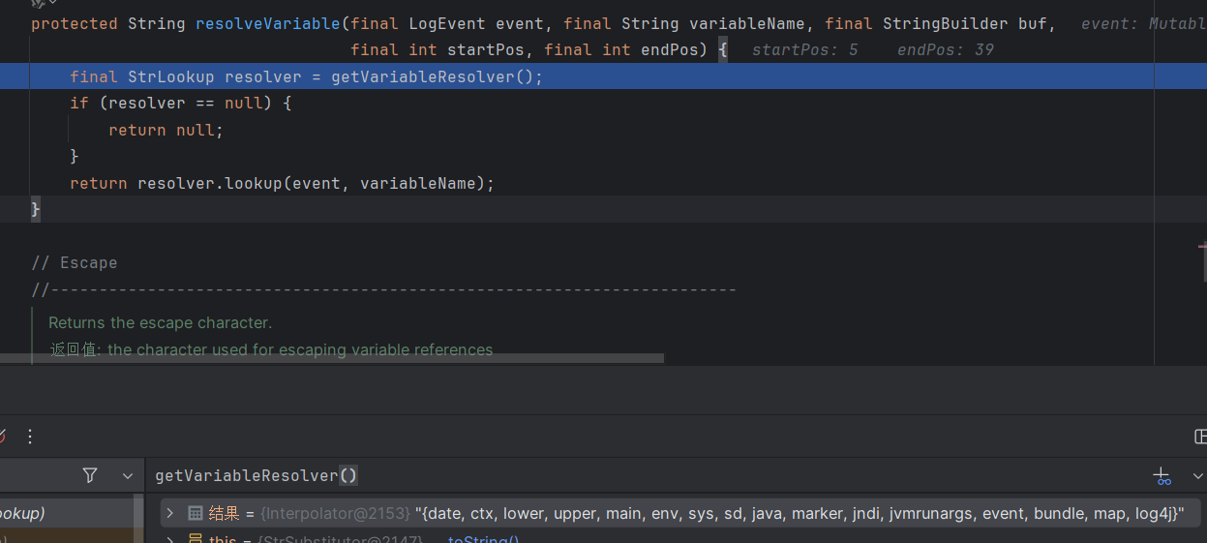Click the 'Returns the escape character.' doc text

tap(160, 322)
